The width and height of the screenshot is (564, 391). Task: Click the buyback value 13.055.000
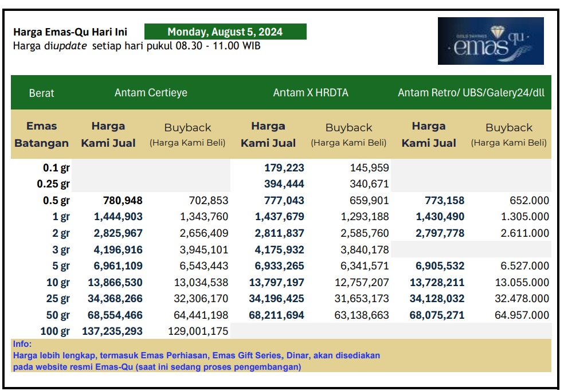[522, 283]
